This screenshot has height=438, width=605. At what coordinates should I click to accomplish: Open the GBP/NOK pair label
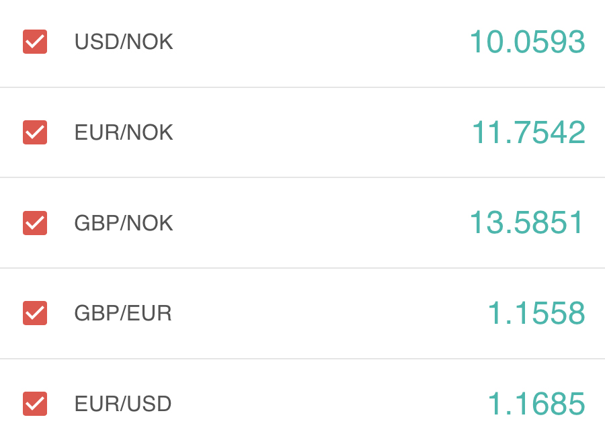tap(124, 222)
